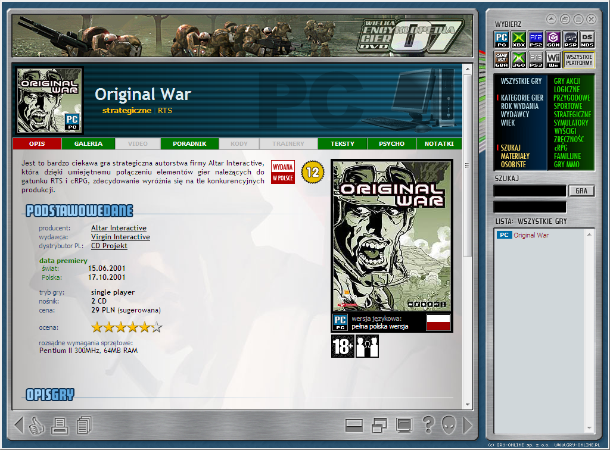Select the PSP platform icon
This screenshot has height=450, width=610.
point(570,39)
